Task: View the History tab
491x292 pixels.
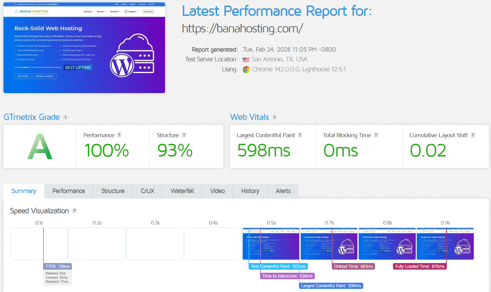Action: pos(250,191)
